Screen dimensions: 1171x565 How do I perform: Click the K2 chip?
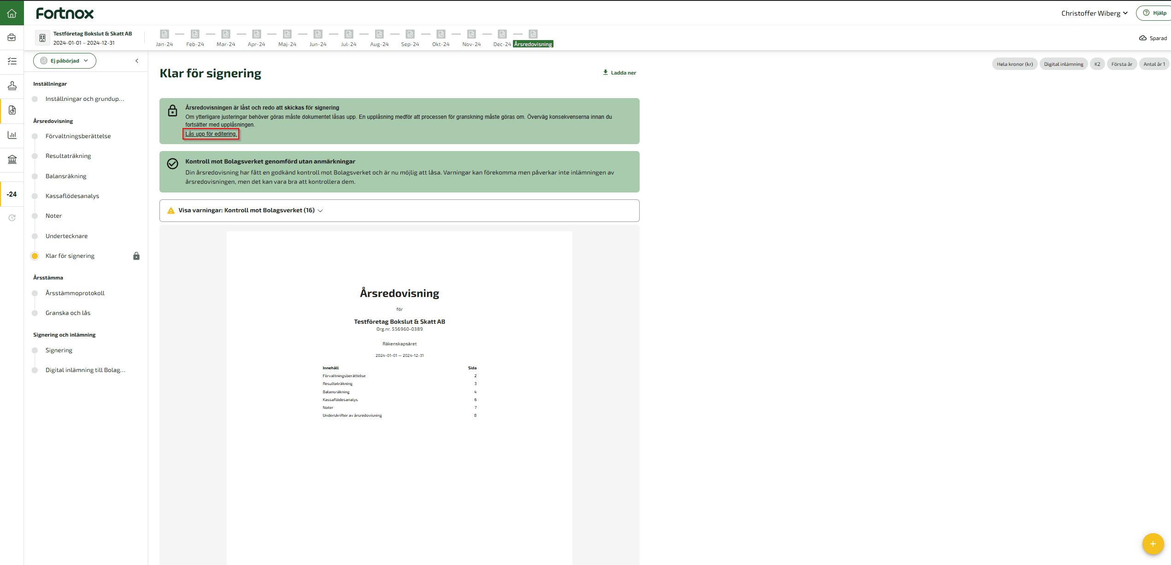[1097, 64]
